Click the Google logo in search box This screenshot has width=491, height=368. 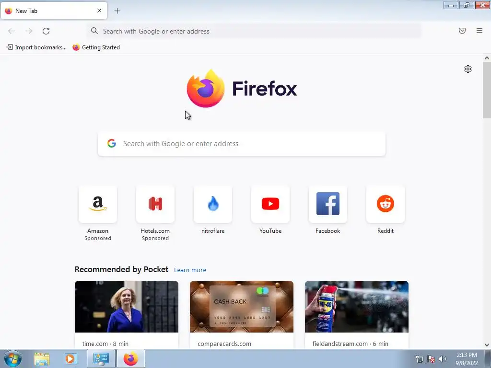coord(112,143)
